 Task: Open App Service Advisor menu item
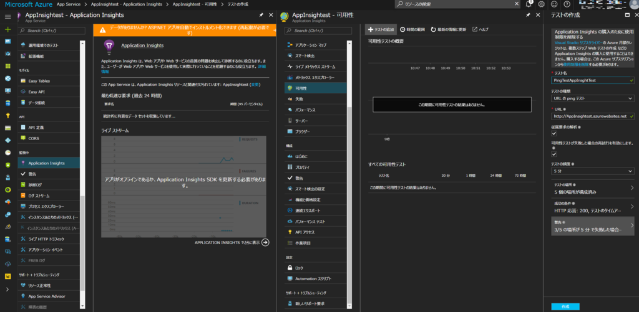pos(49,296)
